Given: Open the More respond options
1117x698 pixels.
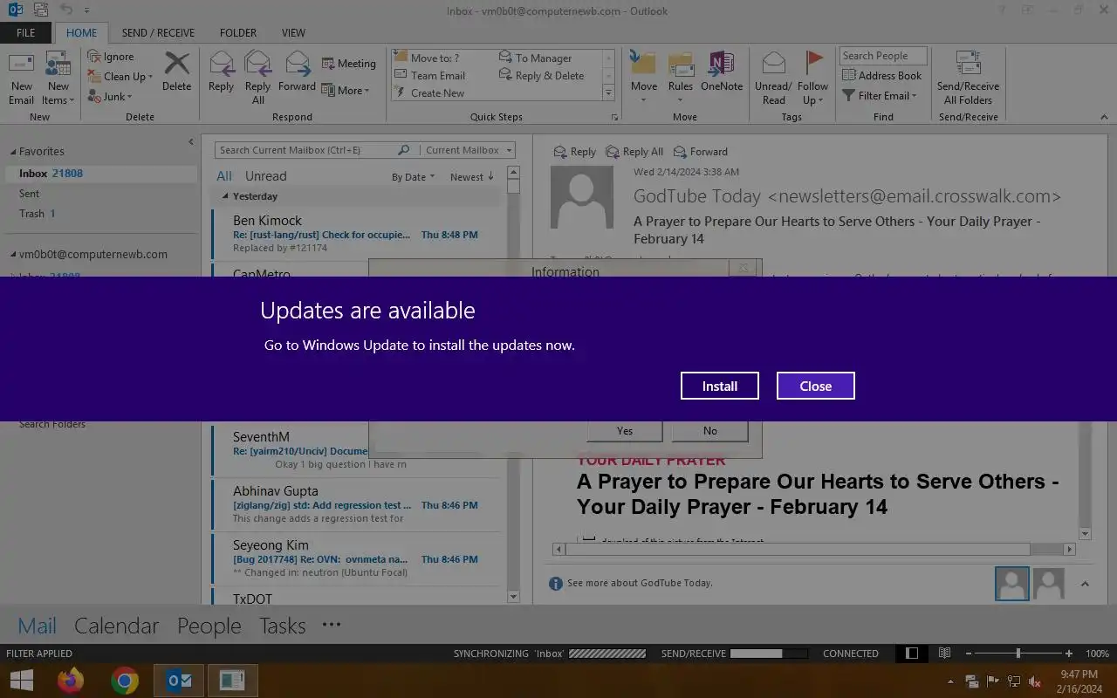Looking at the screenshot, I should click(x=346, y=90).
